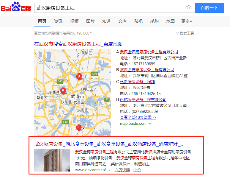
Task: Click the map.baidu.com URL
Action: coord(133,124)
